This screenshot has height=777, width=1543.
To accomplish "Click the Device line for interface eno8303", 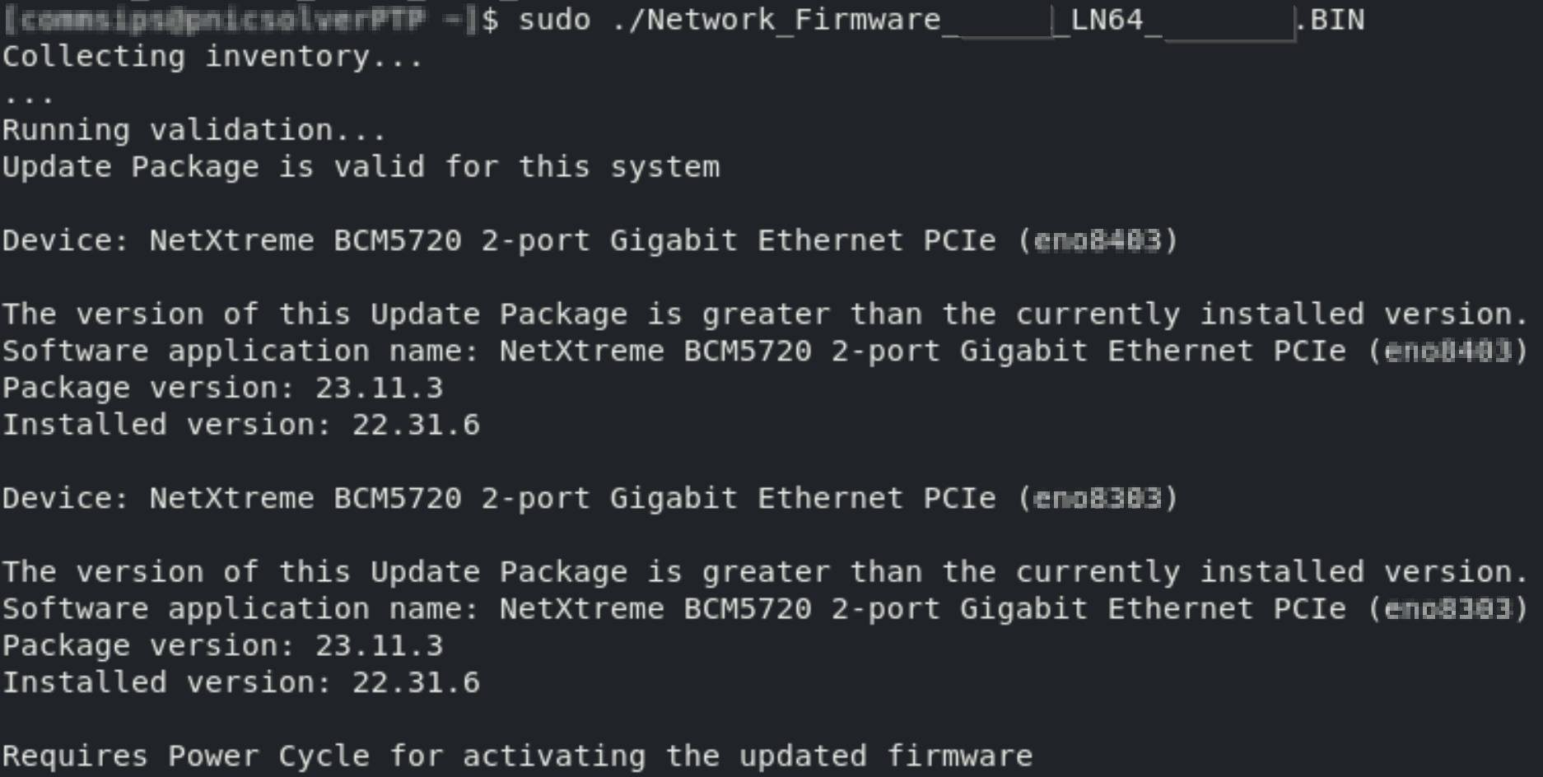I will [x=590, y=498].
